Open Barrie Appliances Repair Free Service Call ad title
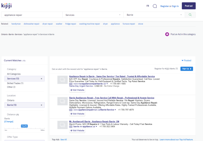This screenshot has width=203, height=141. (112, 98)
